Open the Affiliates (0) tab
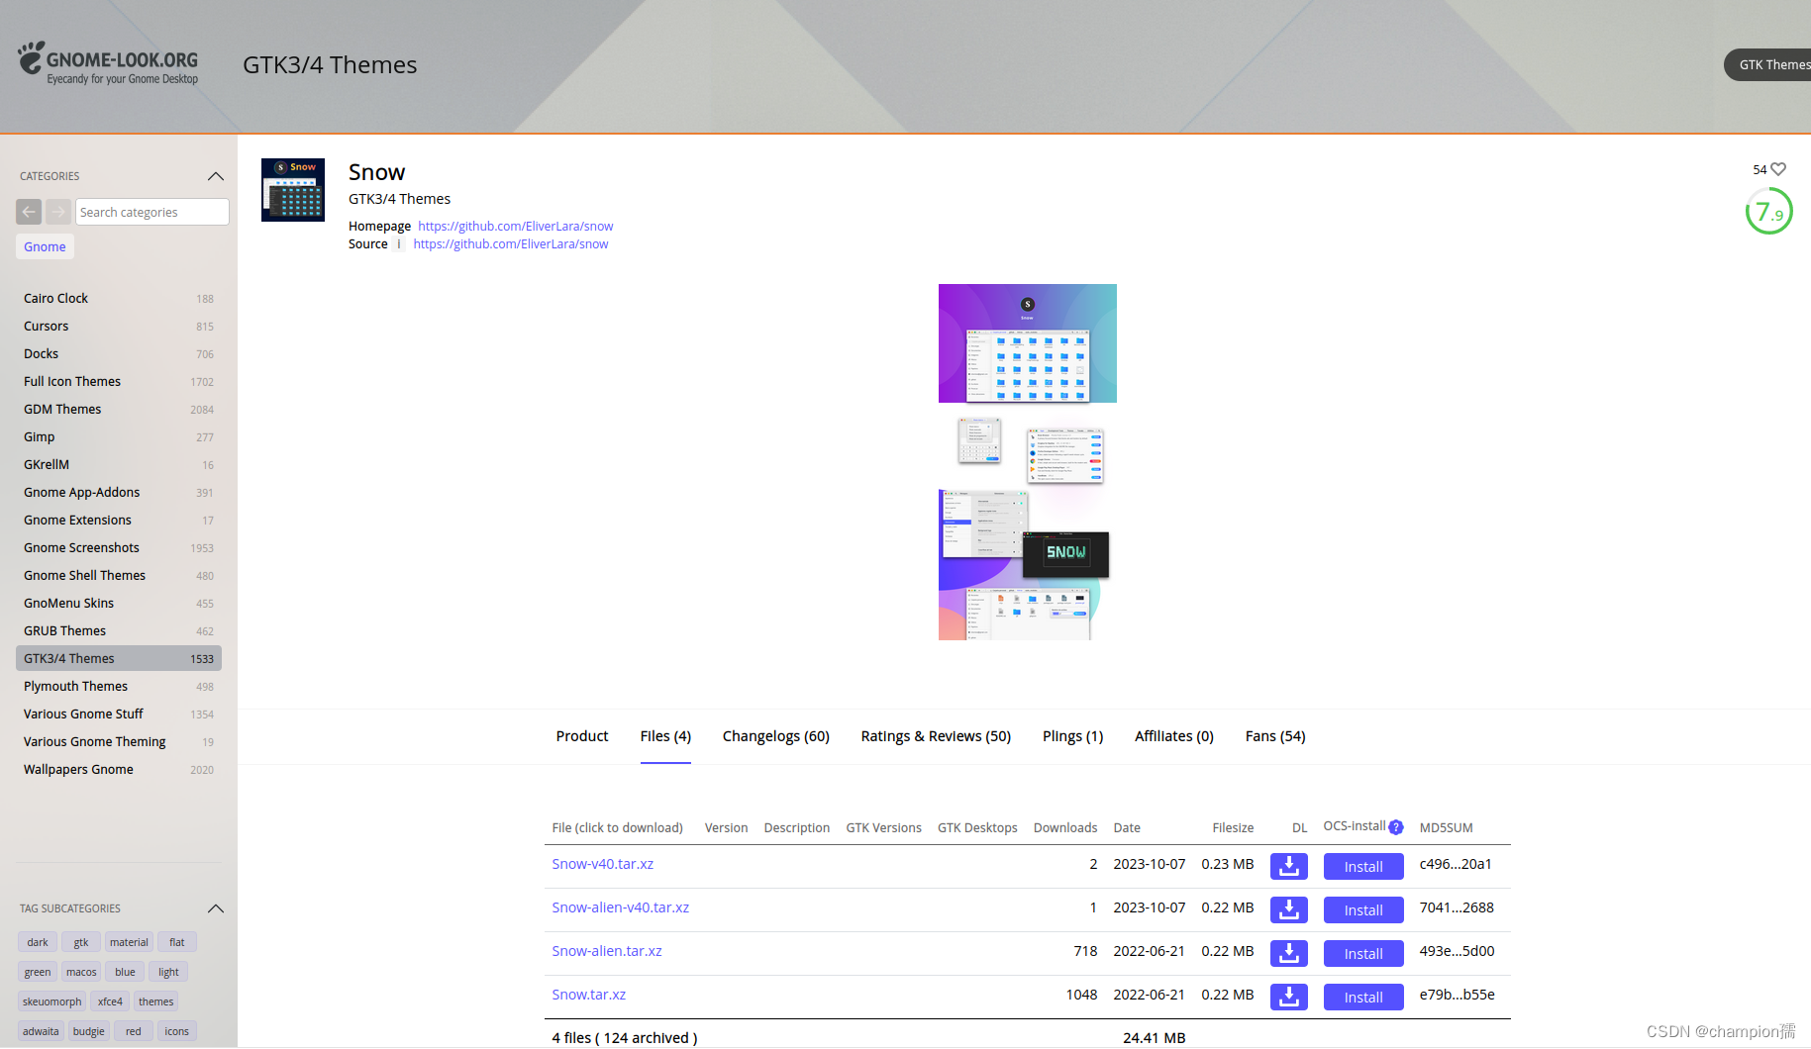Screen dimensions: 1811x1049 click(x=1174, y=736)
